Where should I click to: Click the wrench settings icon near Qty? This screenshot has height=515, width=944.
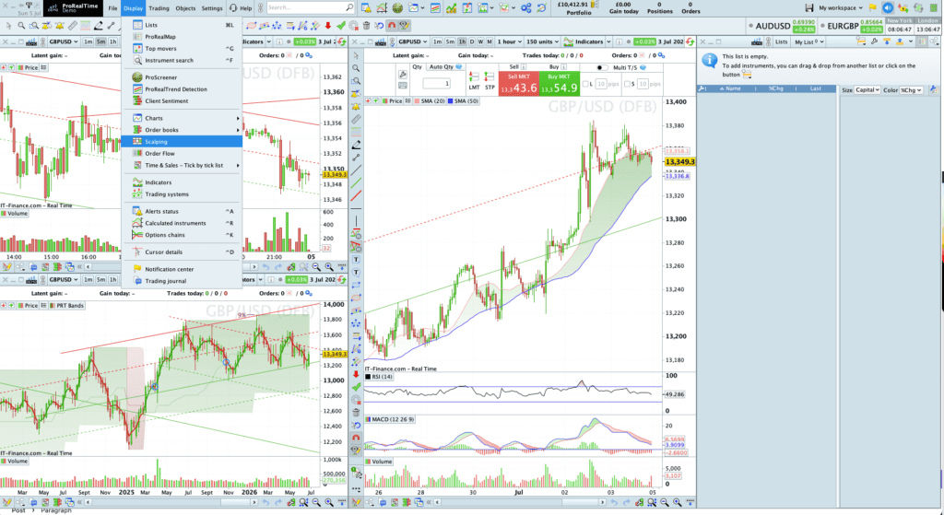pos(403,75)
